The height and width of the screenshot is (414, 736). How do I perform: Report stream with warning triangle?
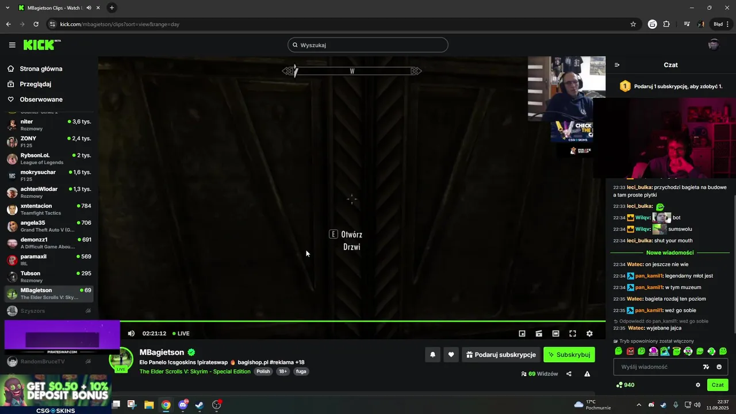pos(587,374)
